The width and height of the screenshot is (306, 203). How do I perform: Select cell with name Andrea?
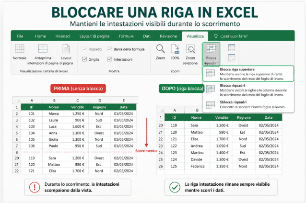coord(197,146)
